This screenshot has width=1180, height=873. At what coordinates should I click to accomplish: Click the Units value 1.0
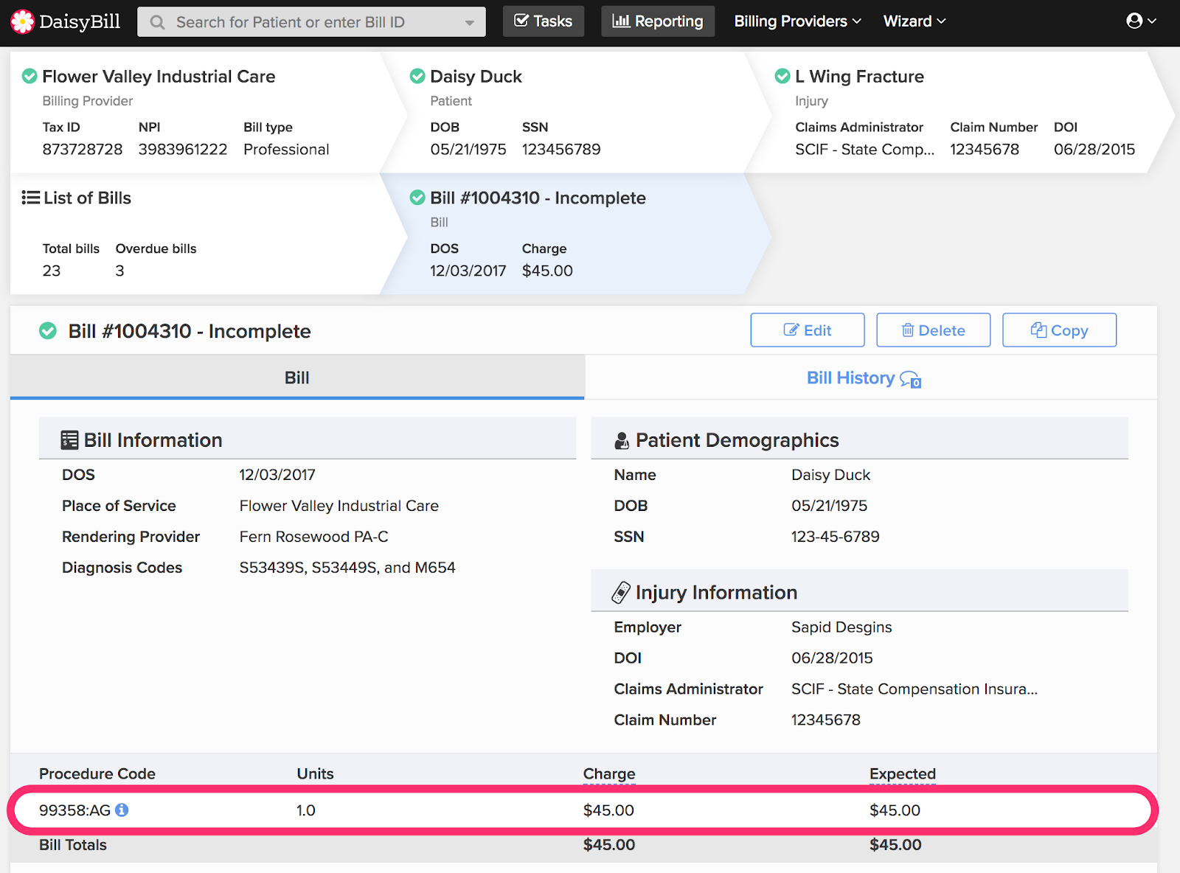pyautogui.click(x=306, y=810)
